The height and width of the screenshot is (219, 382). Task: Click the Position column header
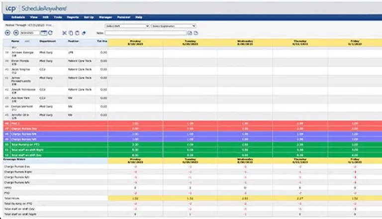73,41
